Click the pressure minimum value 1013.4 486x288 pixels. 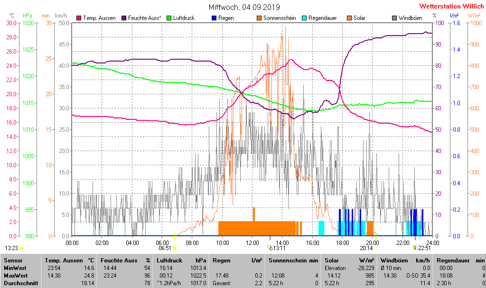tap(198, 268)
